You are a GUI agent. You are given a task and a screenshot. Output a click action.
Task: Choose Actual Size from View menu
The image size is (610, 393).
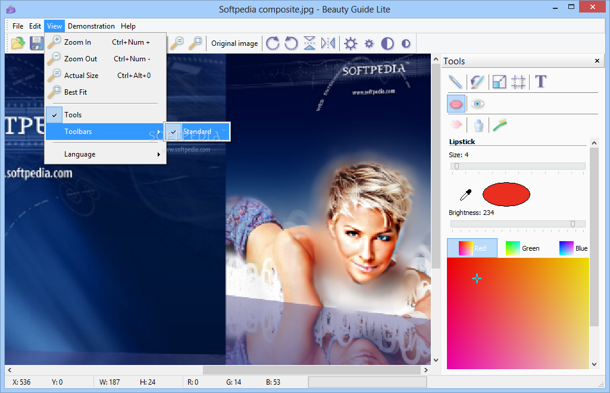[105, 76]
